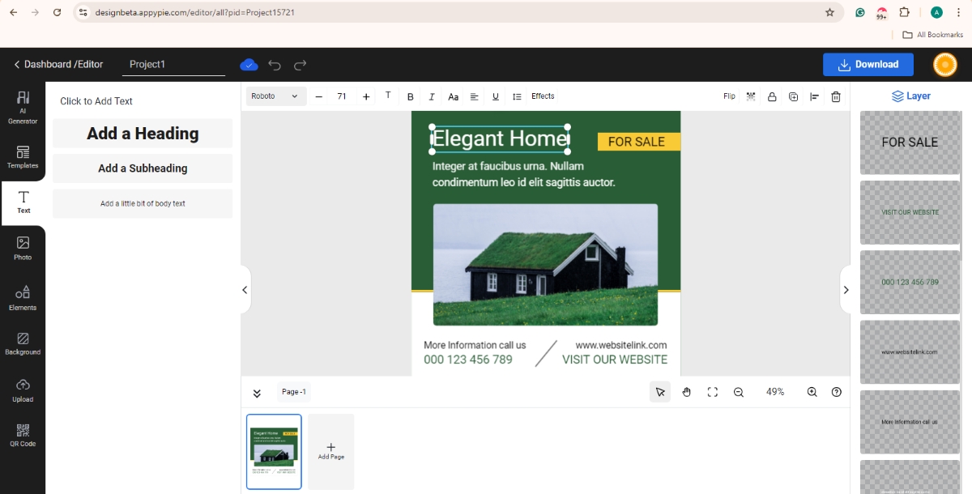Click the 49% zoom level control
The height and width of the screenshot is (494, 972).
pos(774,392)
